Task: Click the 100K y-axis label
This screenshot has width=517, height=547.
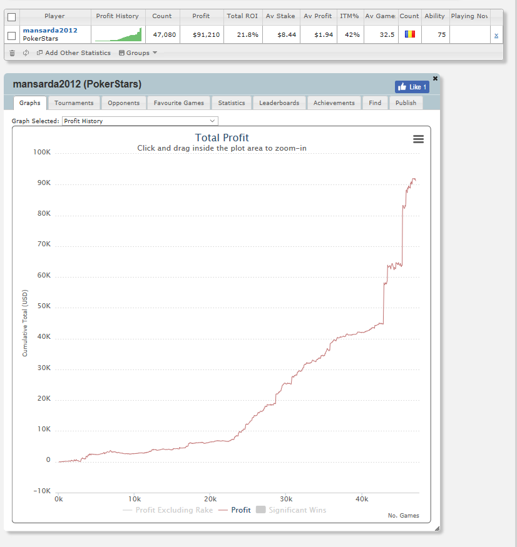Action: coord(42,152)
